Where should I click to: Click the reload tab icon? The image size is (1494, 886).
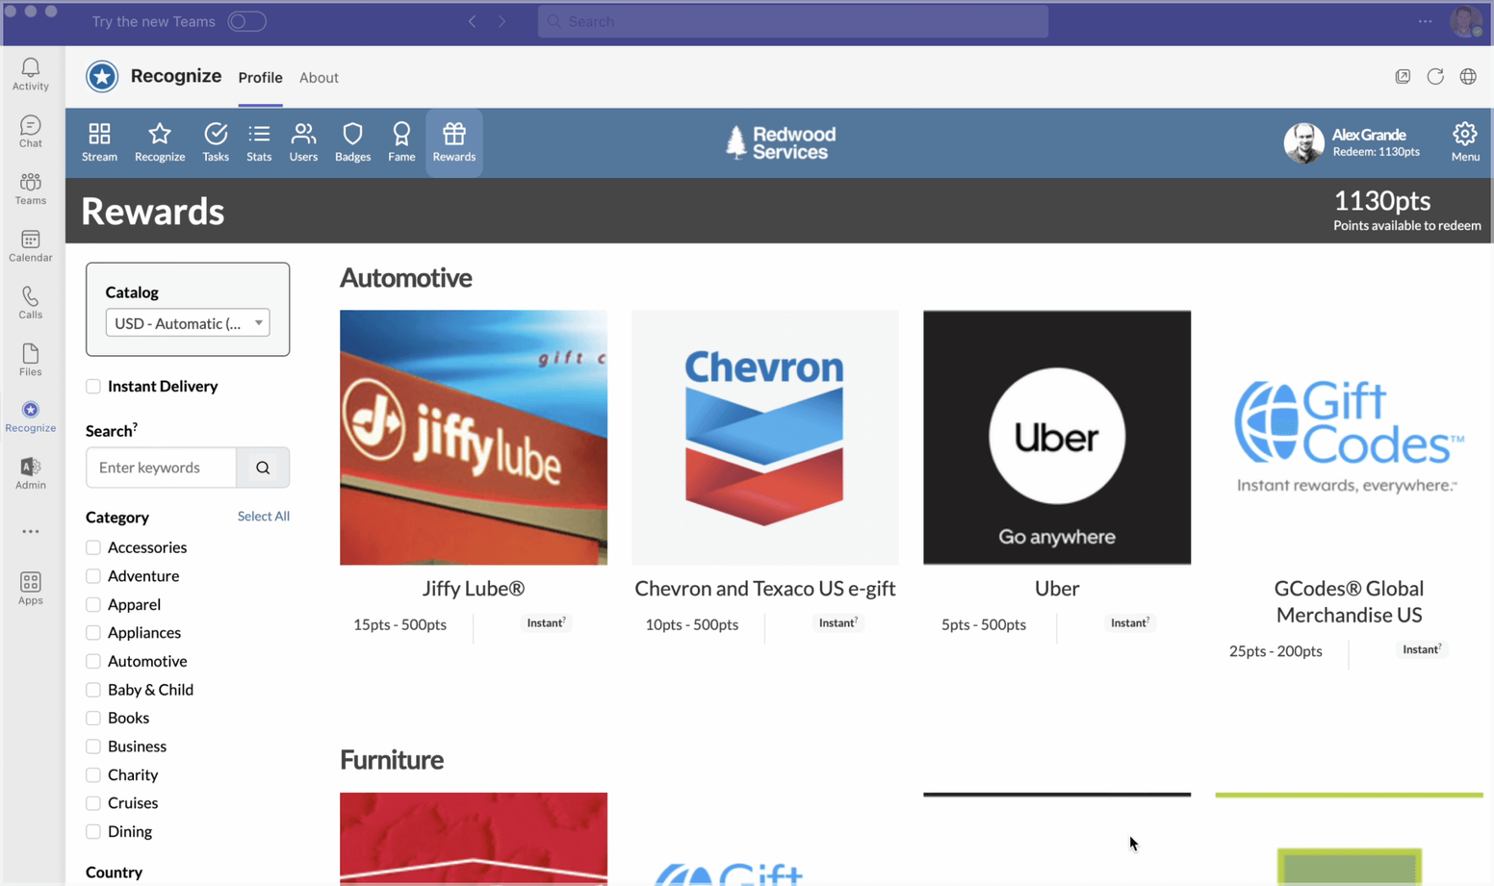point(1435,77)
